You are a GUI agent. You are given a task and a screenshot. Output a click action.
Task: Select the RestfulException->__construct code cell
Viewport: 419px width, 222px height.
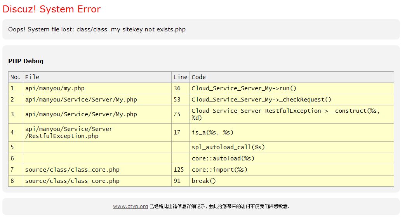292,114
